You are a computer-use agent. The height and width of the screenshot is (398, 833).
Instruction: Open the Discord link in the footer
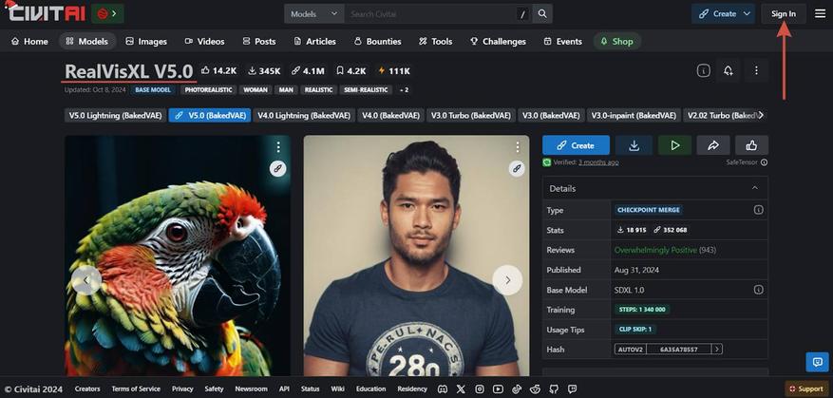click(x=442, y=389)
